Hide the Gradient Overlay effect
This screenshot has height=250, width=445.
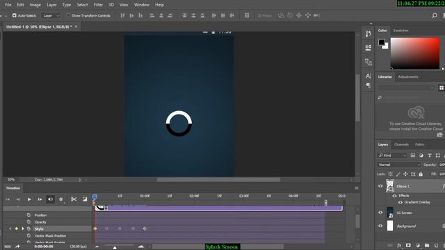click(x=400, y=202)
